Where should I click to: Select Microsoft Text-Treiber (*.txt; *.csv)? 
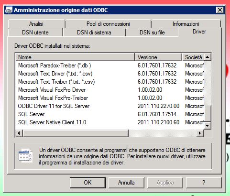56,82
